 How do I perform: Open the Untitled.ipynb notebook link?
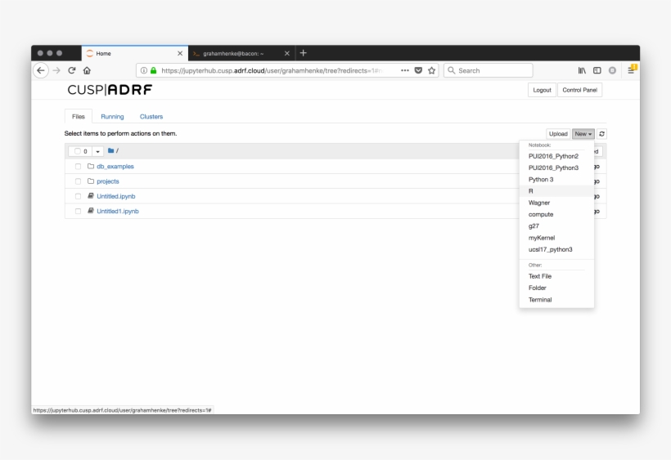116,196
